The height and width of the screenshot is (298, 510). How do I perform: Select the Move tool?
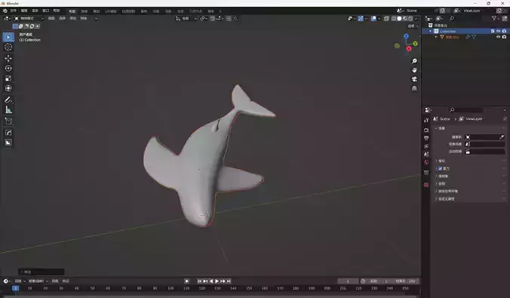point(8,58)
